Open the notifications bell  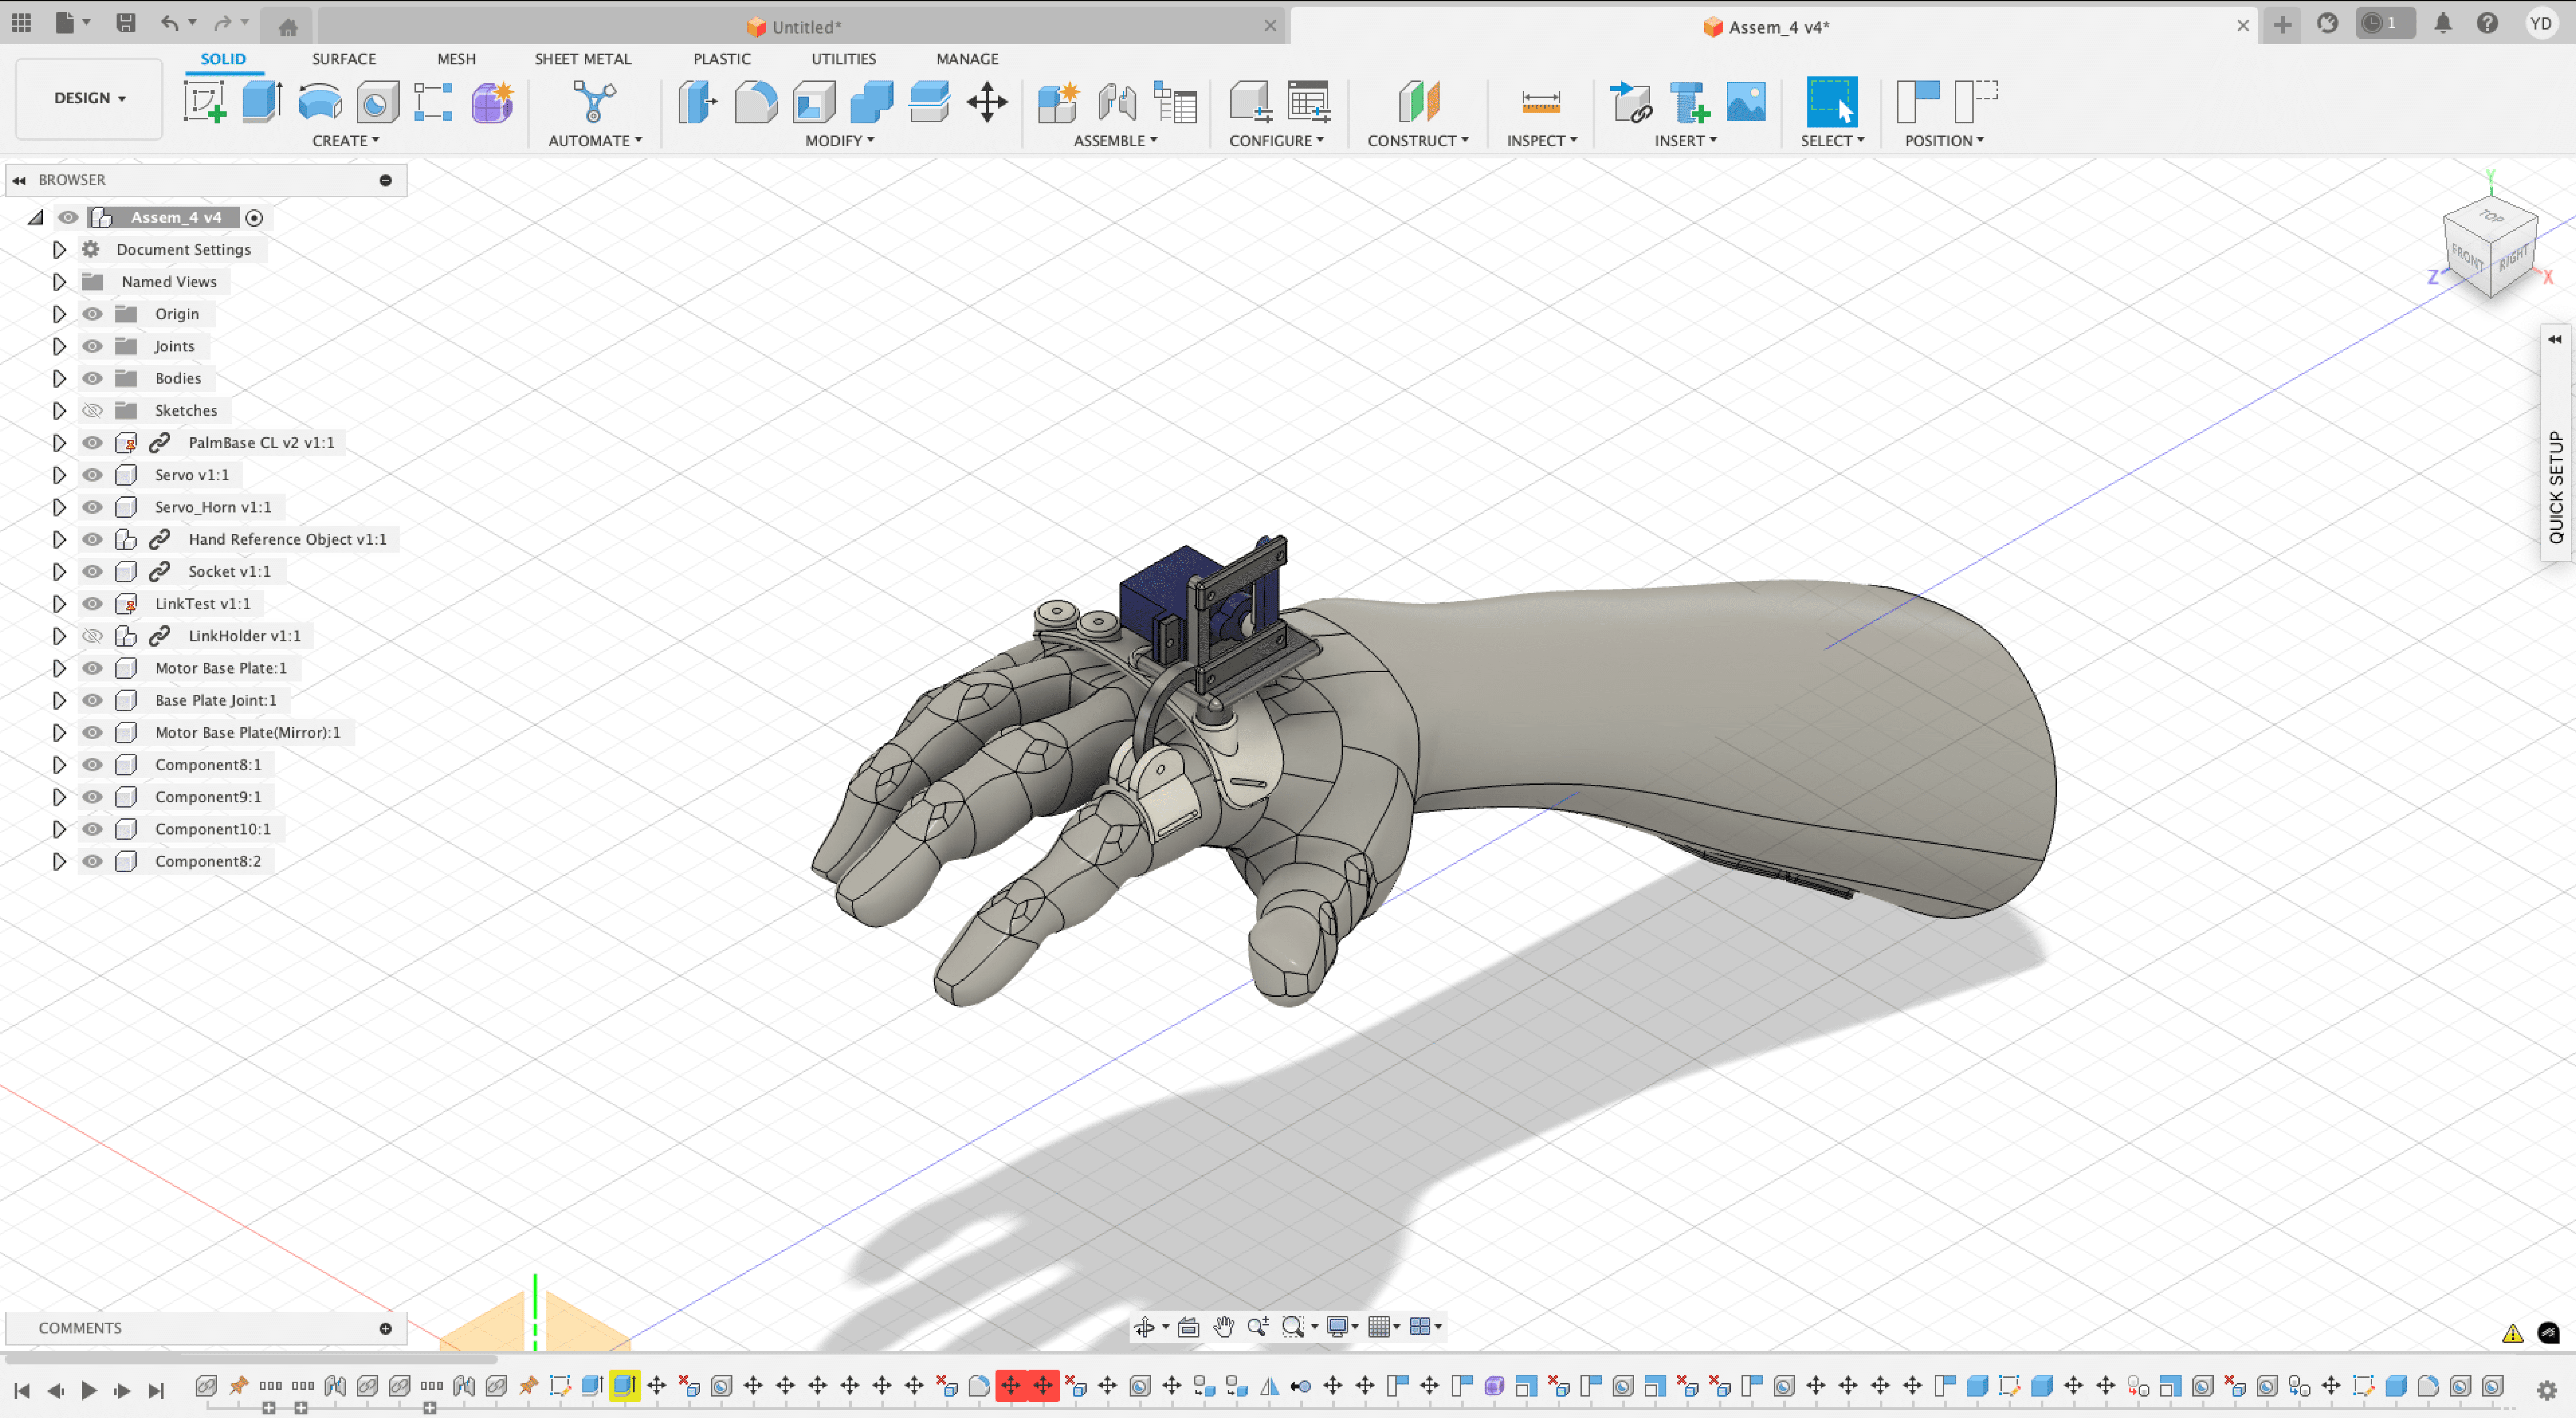tap(2443, 23)
